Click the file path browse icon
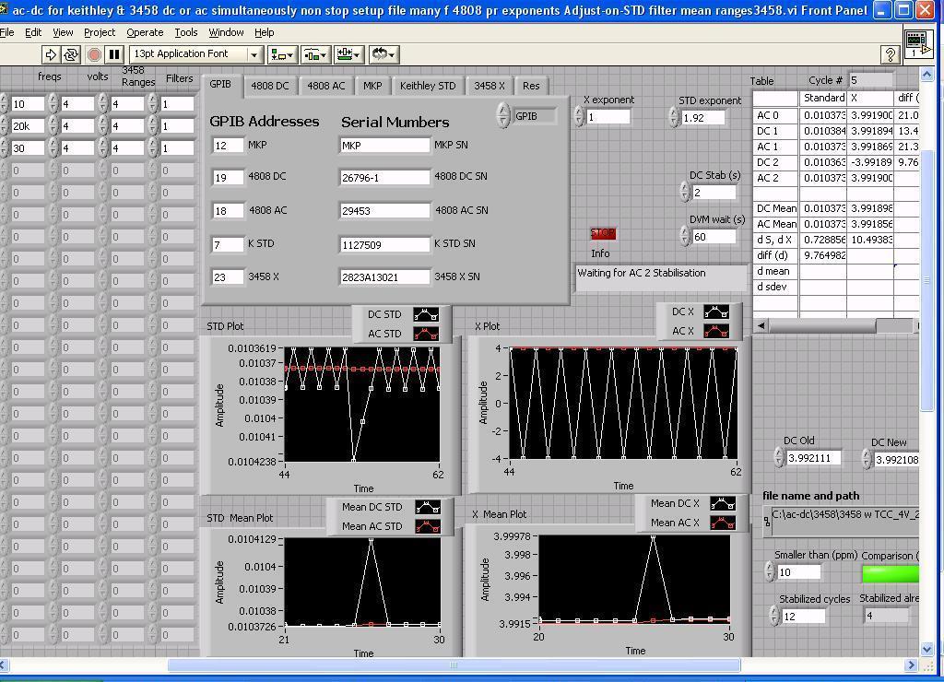This screenshot has height=682, width=944. pos(766,522)
